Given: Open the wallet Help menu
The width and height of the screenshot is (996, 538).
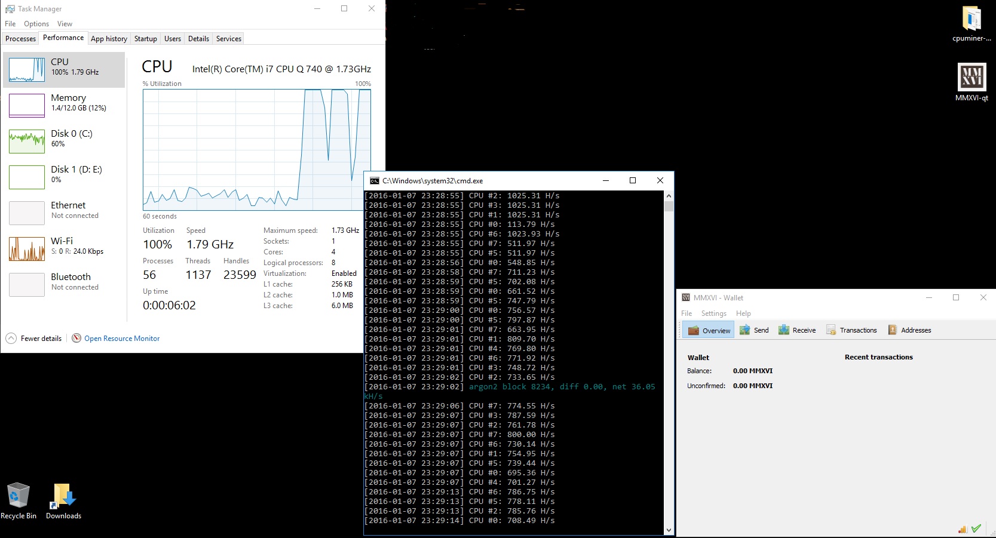Looking at the screenshot, I should coord(743,313).
